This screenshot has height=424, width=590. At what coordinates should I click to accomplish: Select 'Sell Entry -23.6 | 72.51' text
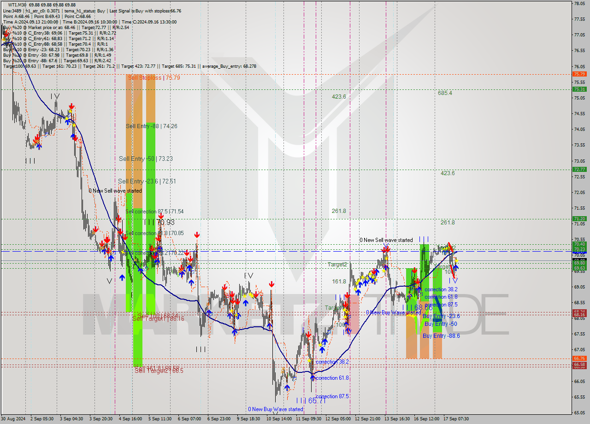tap(147, 181)
